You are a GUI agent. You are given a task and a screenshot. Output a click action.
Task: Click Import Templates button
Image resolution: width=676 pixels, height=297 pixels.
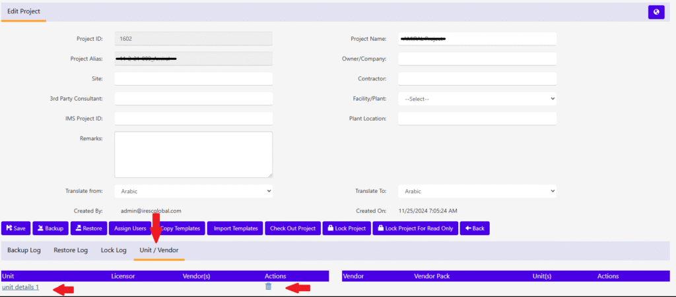coord(235,228)
